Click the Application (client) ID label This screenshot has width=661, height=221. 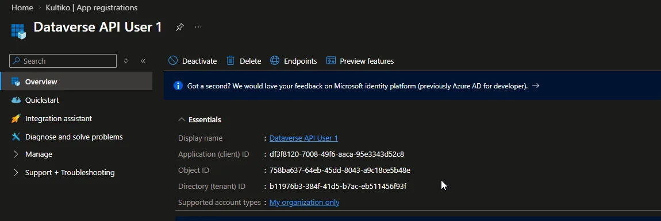214,154
